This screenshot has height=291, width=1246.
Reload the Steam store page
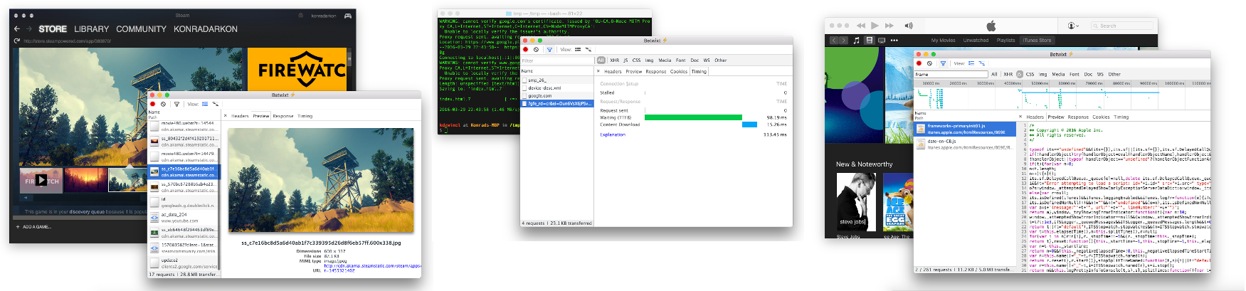pos(17,41)
